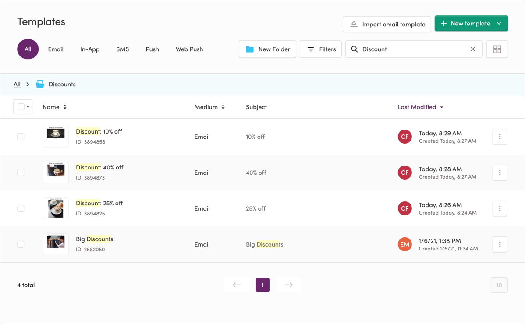
Task: Click the Discounts breadcrumb label
Action: click(x=62, y=84)
